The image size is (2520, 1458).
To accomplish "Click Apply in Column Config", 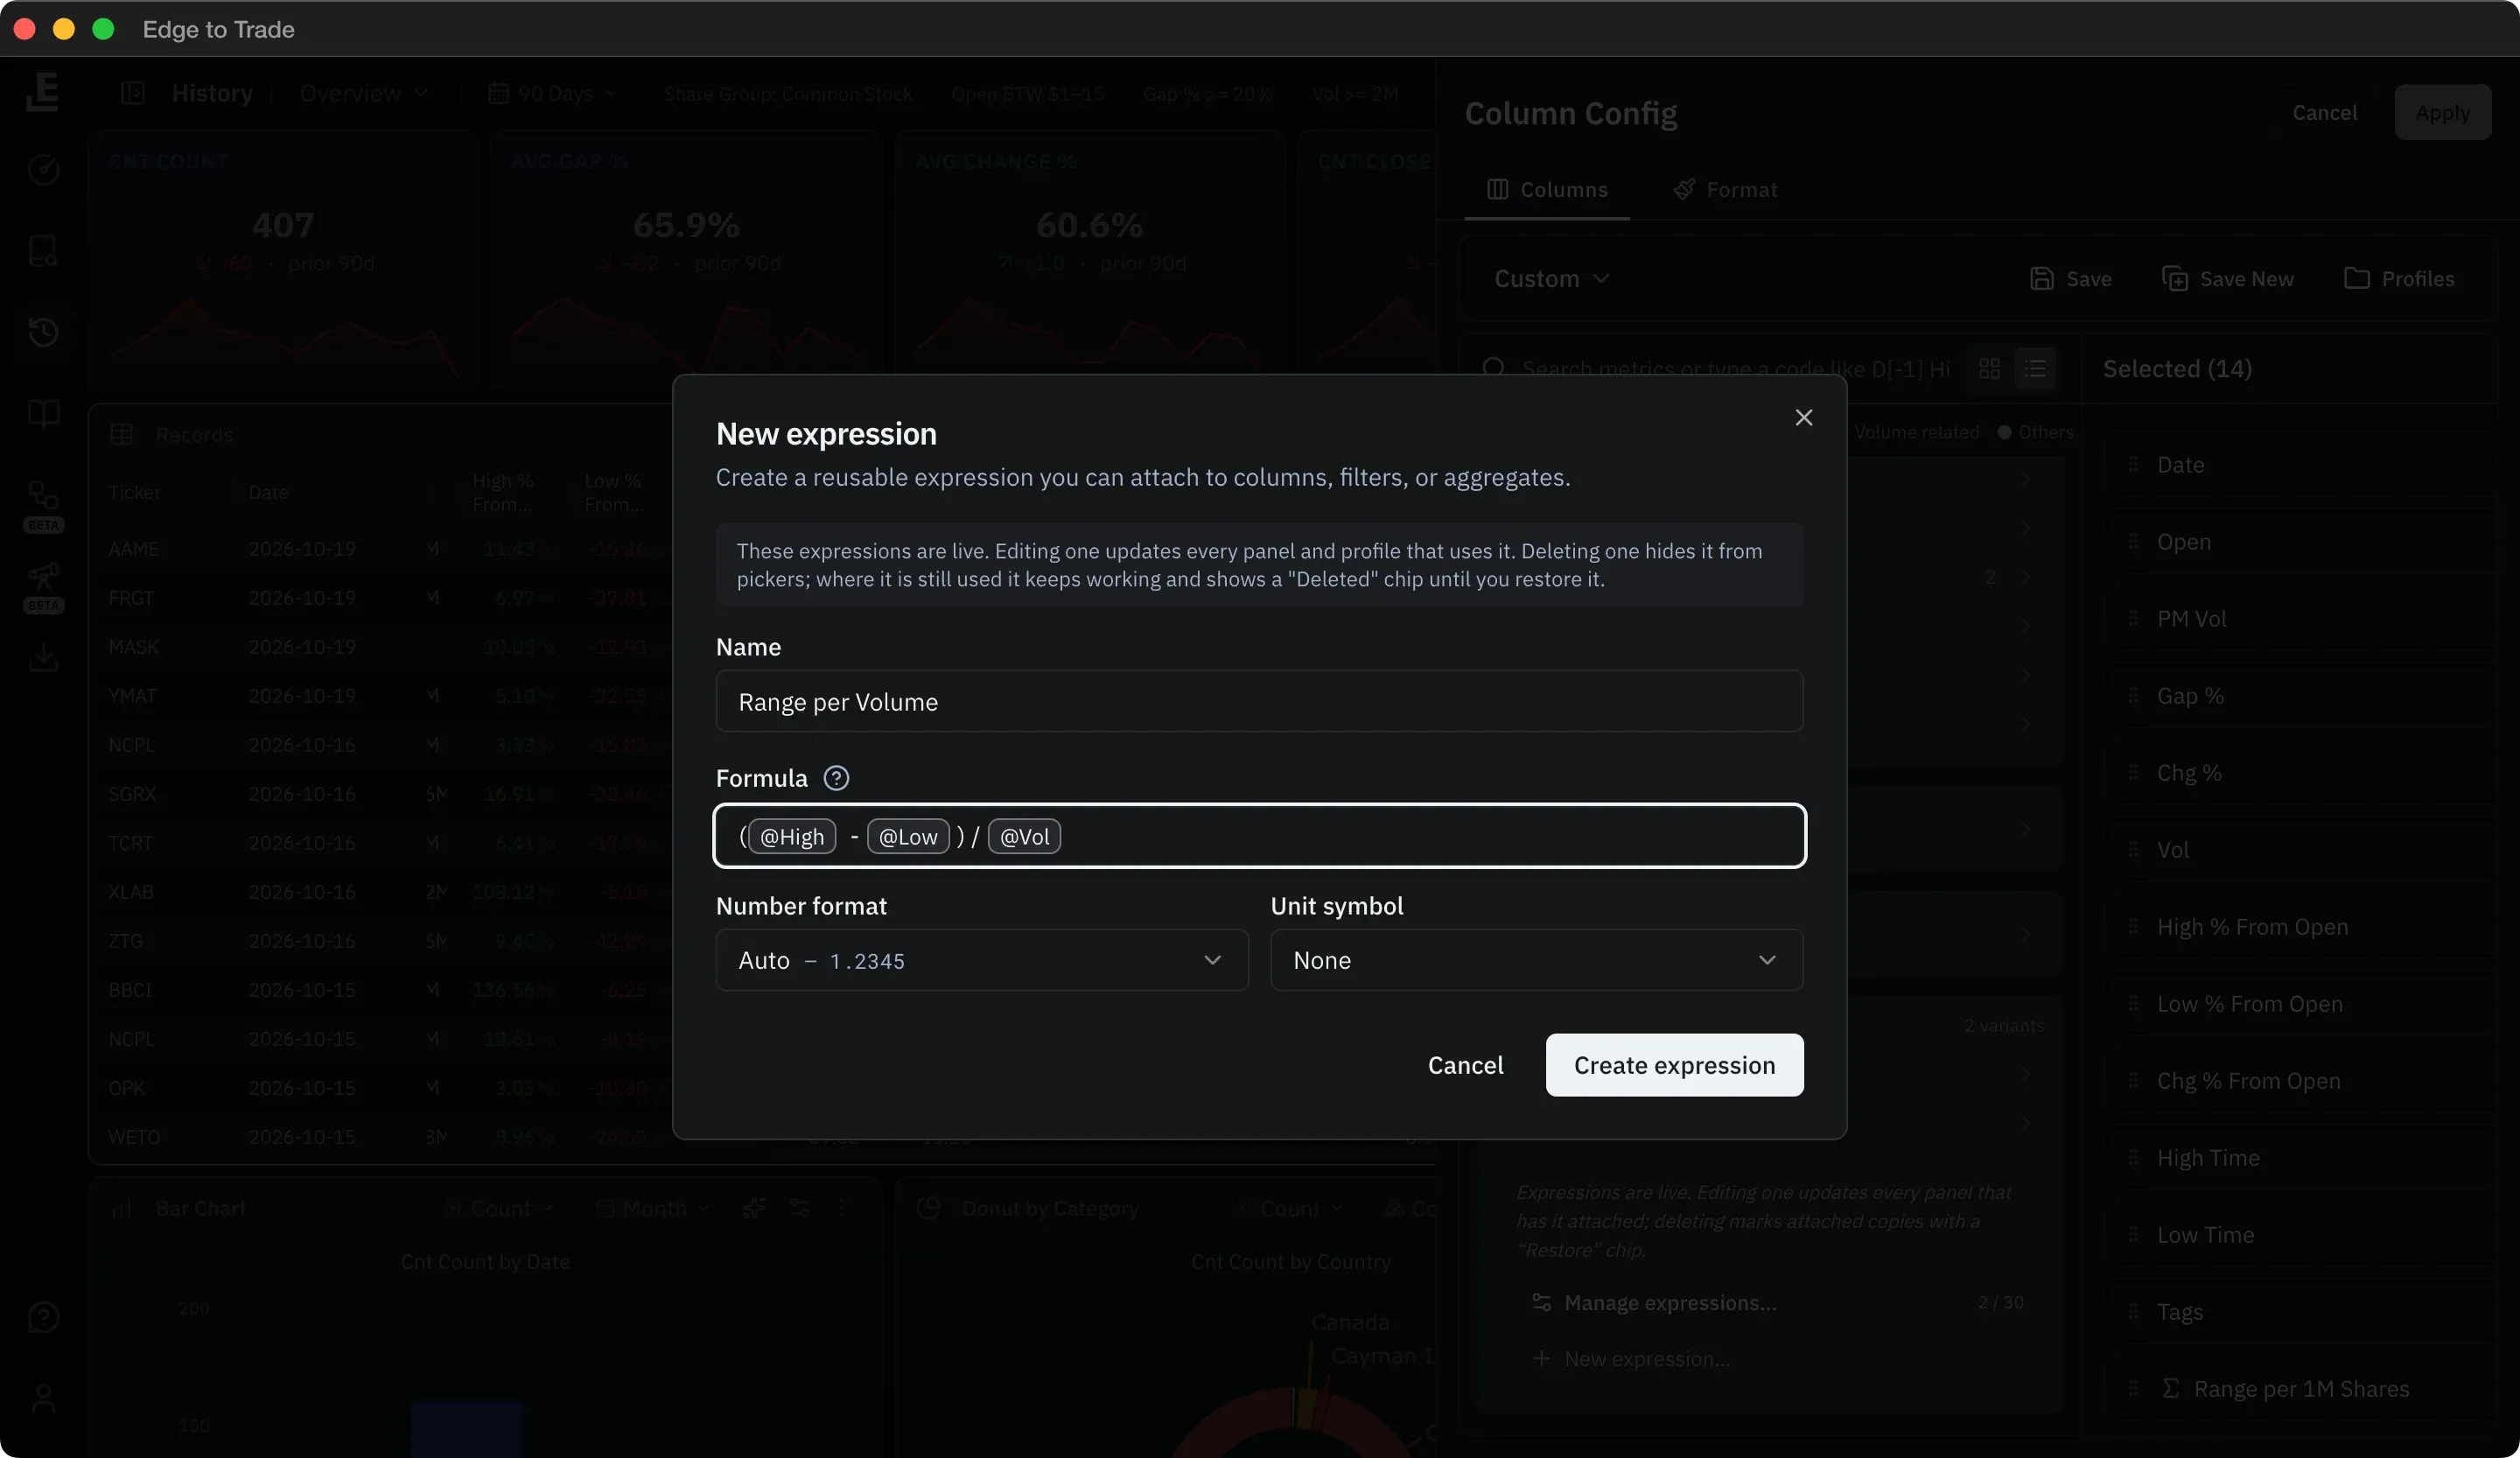I will point(2442,112).
